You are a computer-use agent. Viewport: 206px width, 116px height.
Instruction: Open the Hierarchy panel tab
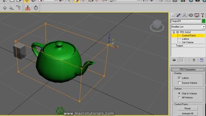point(184,15)
